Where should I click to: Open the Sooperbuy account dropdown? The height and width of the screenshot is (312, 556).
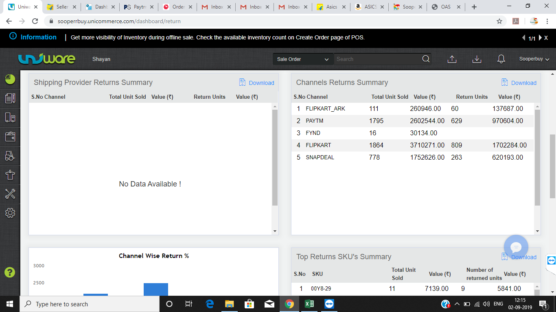click(534, 59)
